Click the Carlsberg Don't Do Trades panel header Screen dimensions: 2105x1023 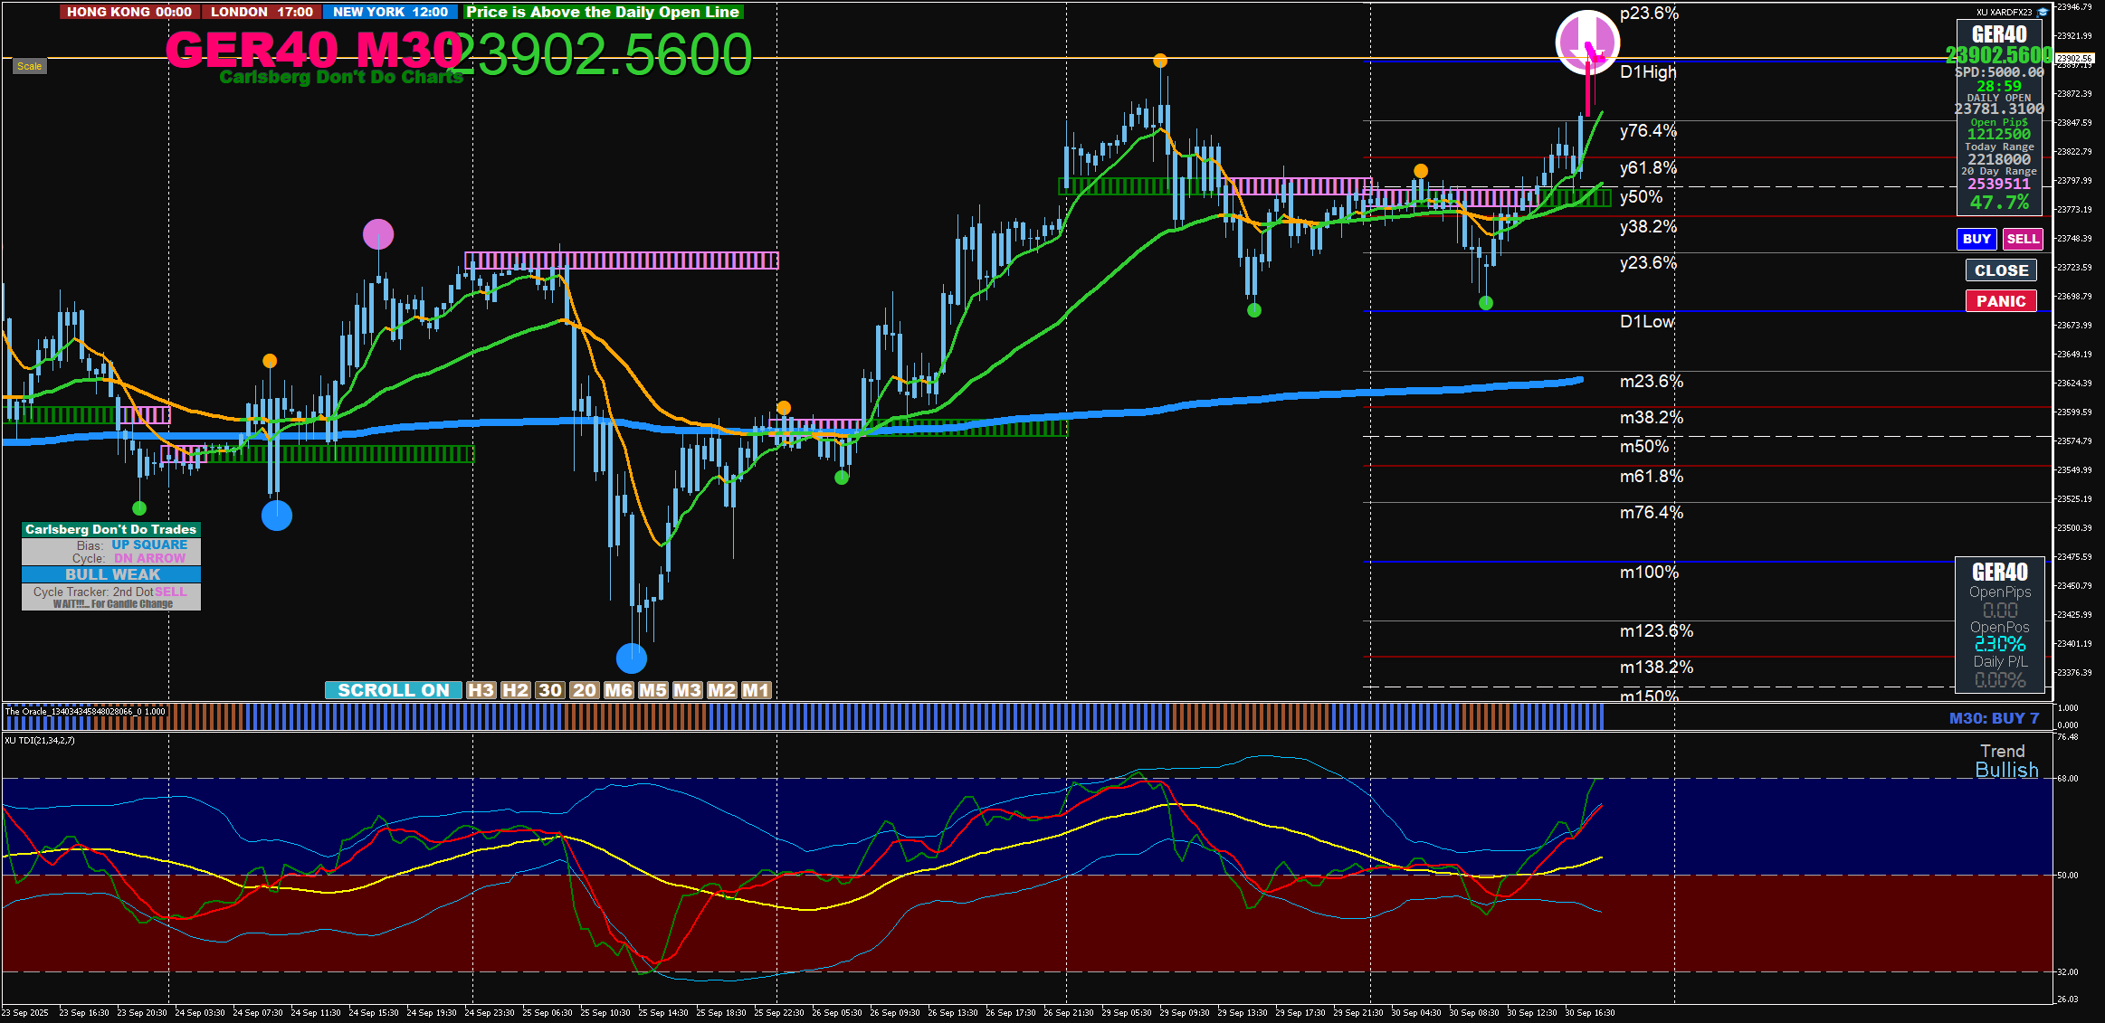110,529
